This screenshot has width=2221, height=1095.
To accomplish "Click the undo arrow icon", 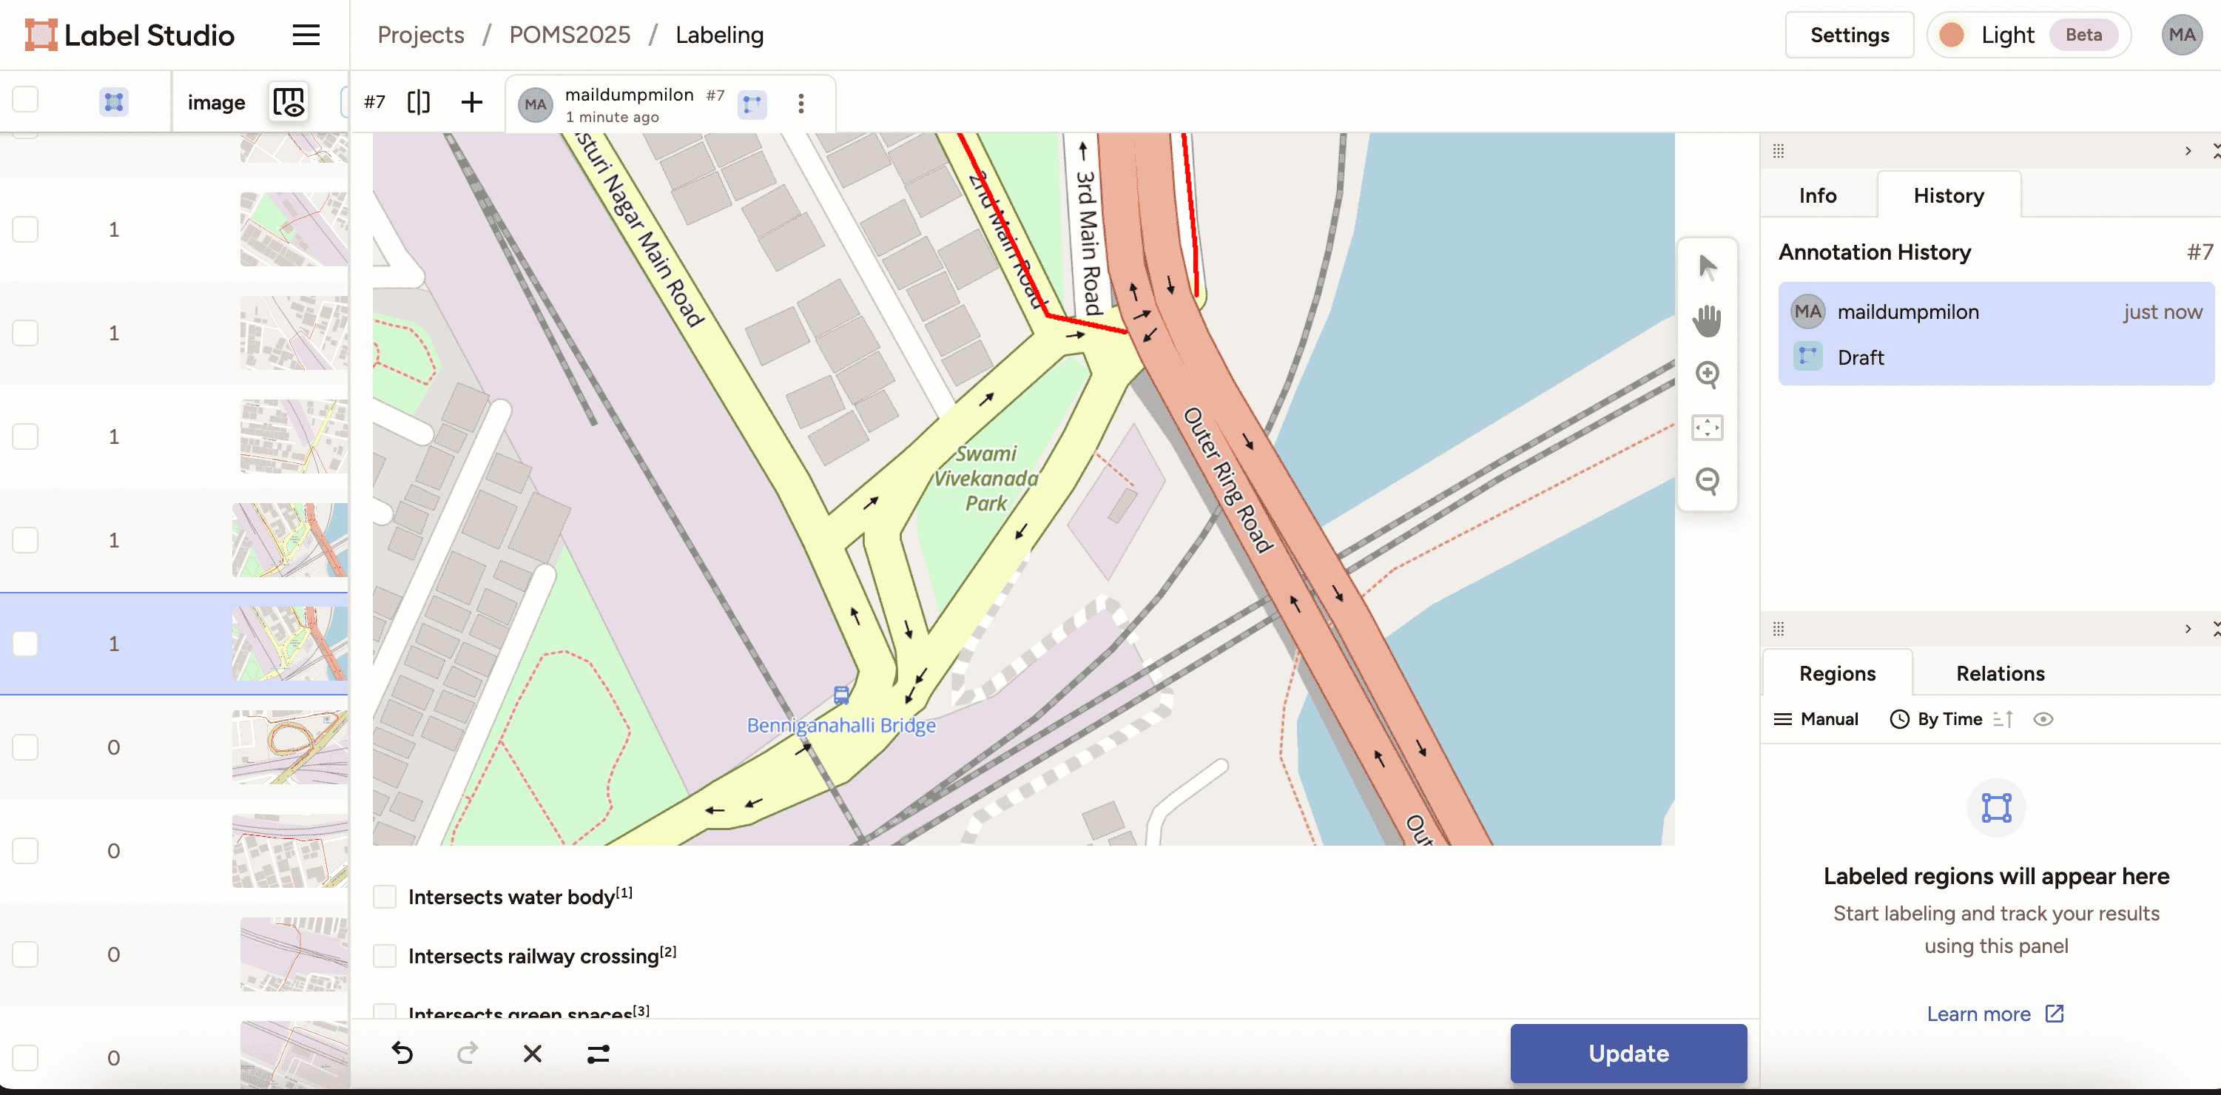I will tap(402, 1053).
